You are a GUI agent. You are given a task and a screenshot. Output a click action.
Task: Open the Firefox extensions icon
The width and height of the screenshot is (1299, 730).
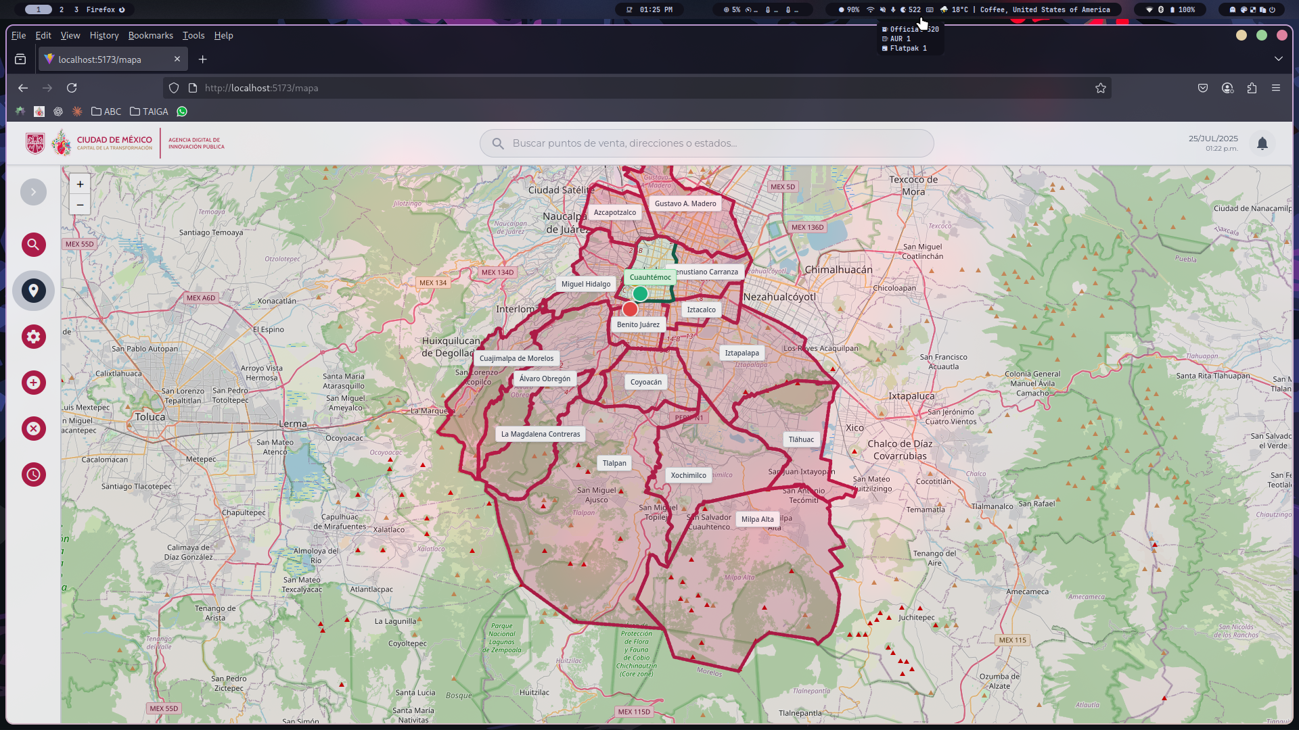click(x=1252, y=88)
